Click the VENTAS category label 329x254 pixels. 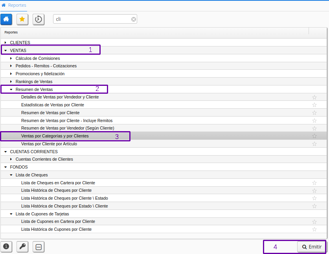[x=18, y=50]
